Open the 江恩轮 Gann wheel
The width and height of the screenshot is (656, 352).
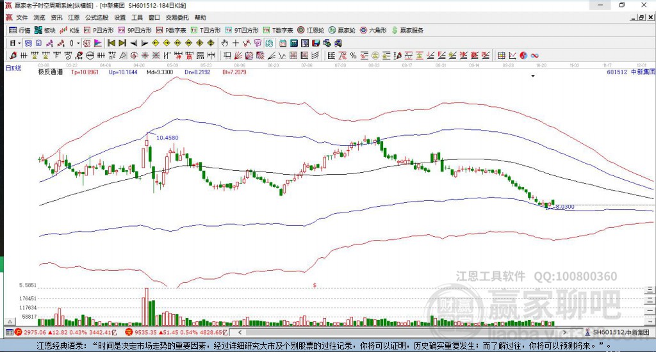311,30
